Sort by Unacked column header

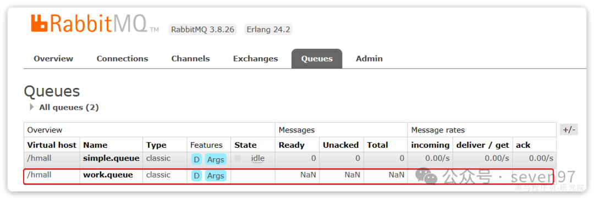340,145
